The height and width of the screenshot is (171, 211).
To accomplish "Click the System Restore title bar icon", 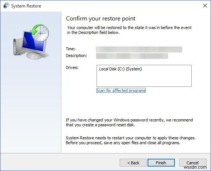I will coord(6,6).
